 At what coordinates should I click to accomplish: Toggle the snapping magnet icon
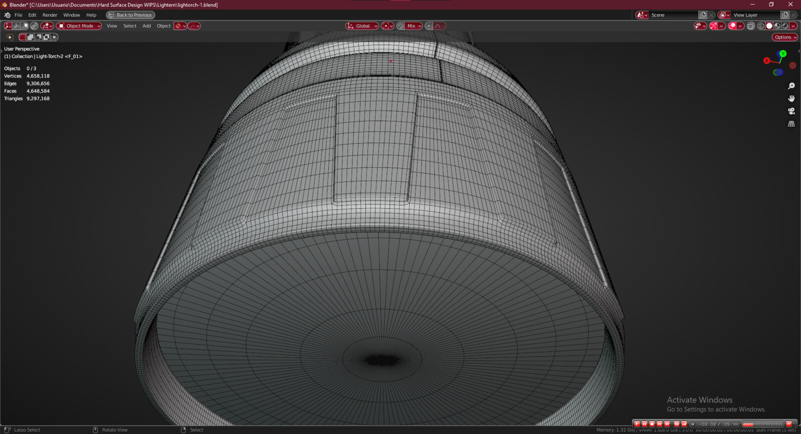pyautogui.click(x=400, y=26)
